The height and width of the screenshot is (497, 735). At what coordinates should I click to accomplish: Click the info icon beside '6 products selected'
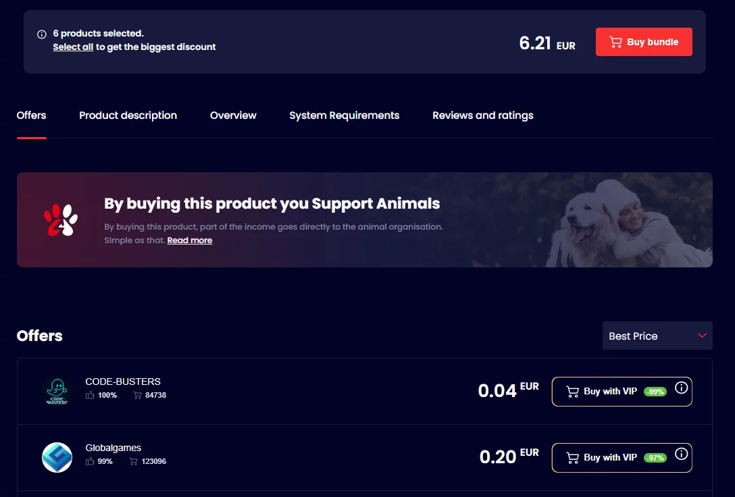point(42,34)
